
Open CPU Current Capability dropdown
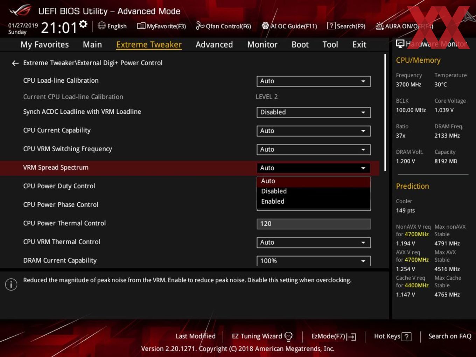pyautogui.click(x=314, y=131)
